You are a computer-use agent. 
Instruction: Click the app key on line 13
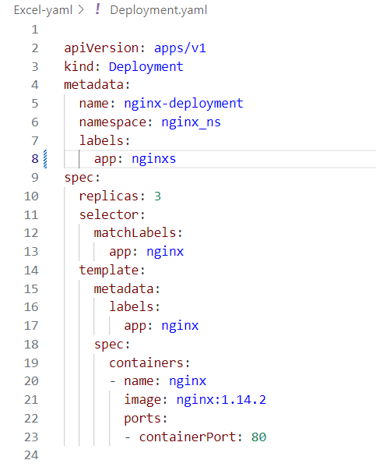[120, 252]
